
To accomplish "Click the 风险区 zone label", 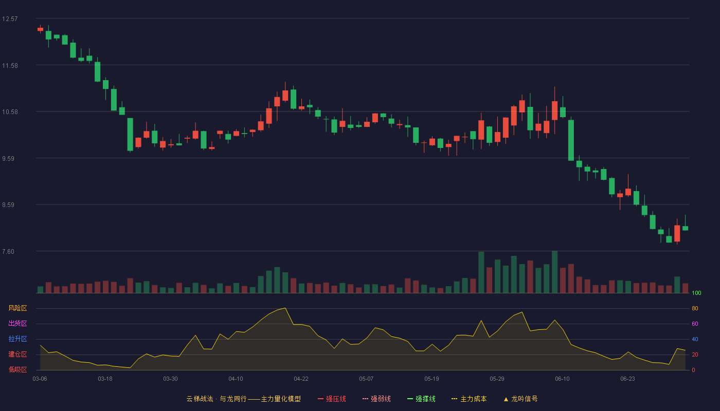I will 17,308.
